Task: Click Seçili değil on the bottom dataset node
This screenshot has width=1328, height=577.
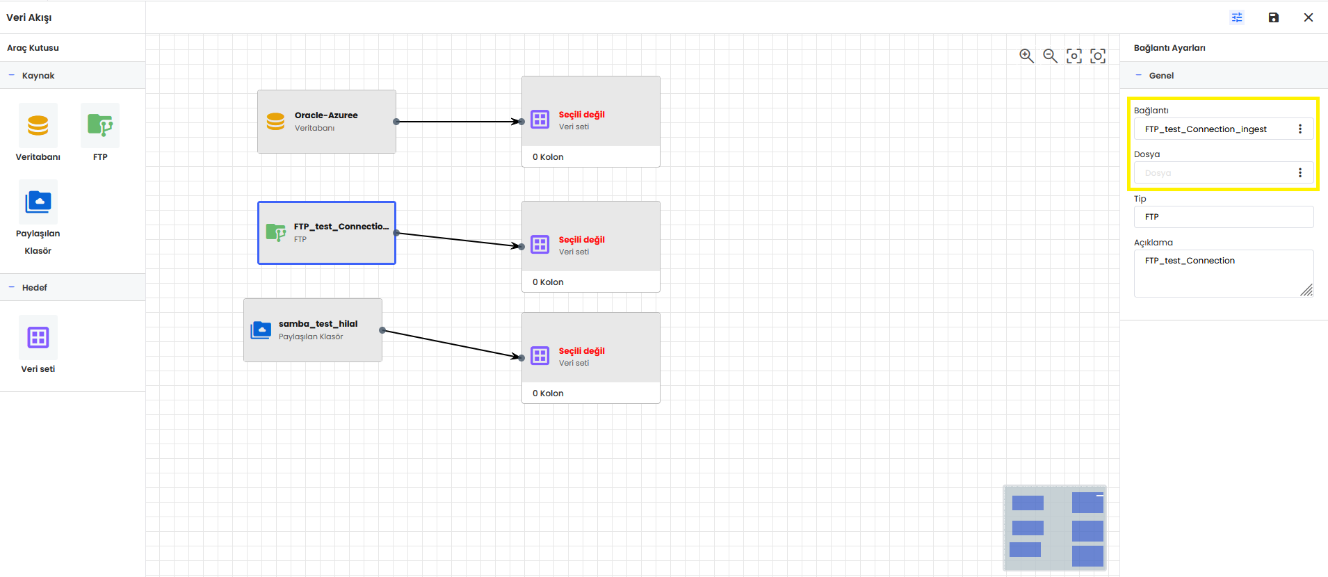Action: click(x=582, y=351)
